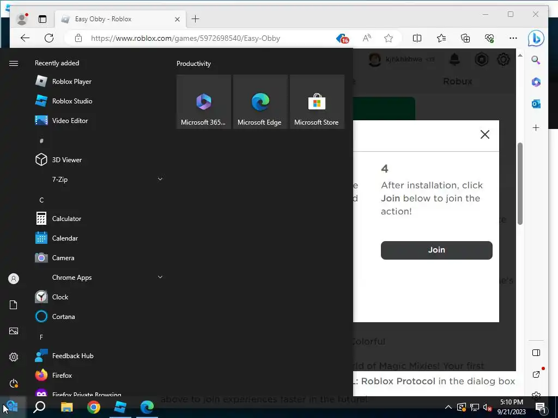Open Browser essentials heart icon
This screenshot has width=558, height=418.
tap(489, 38)
